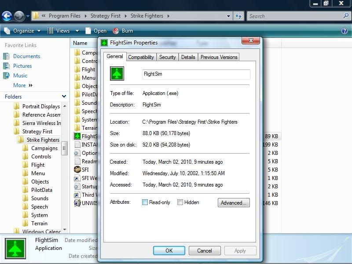
Task: Open the Views dropdown arrow
Action: tap(77, 31)
